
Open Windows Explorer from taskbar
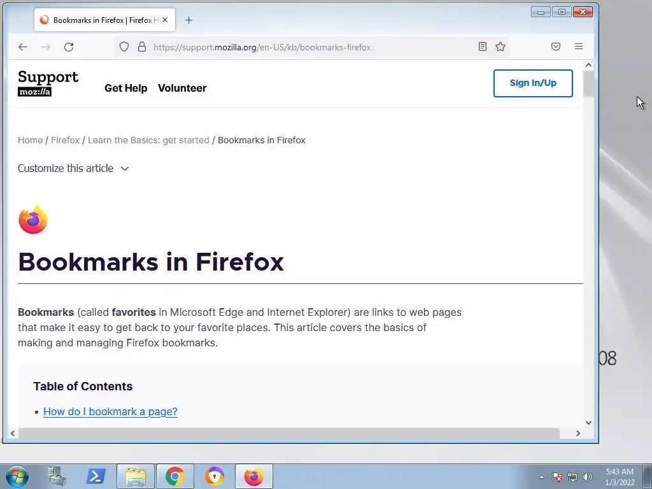[x=136, y=476]
